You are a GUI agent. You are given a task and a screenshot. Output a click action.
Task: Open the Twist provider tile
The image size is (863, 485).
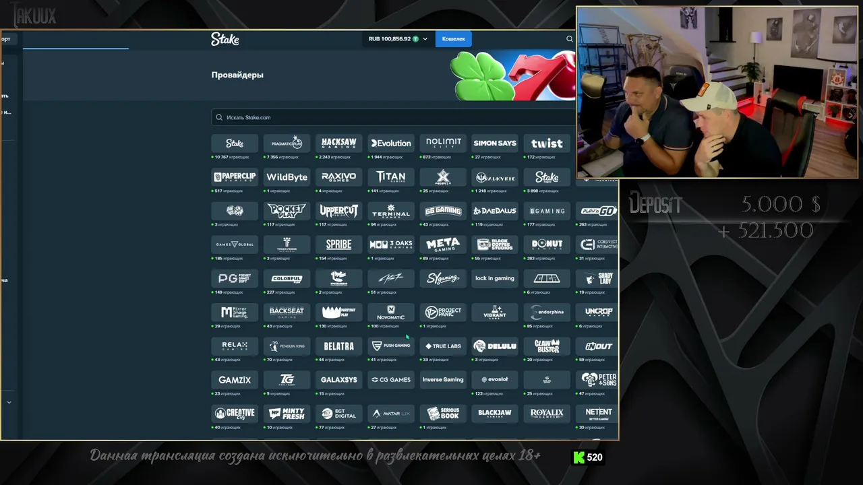[x=547, y=143]
